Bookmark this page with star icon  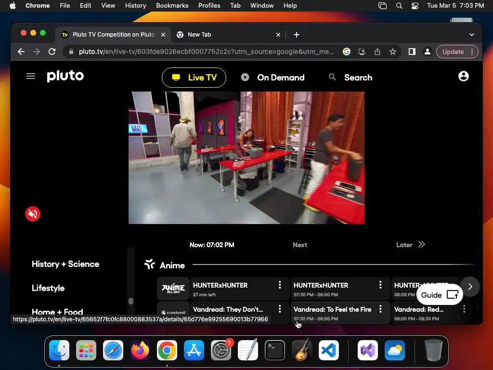(x=393, y=52)
